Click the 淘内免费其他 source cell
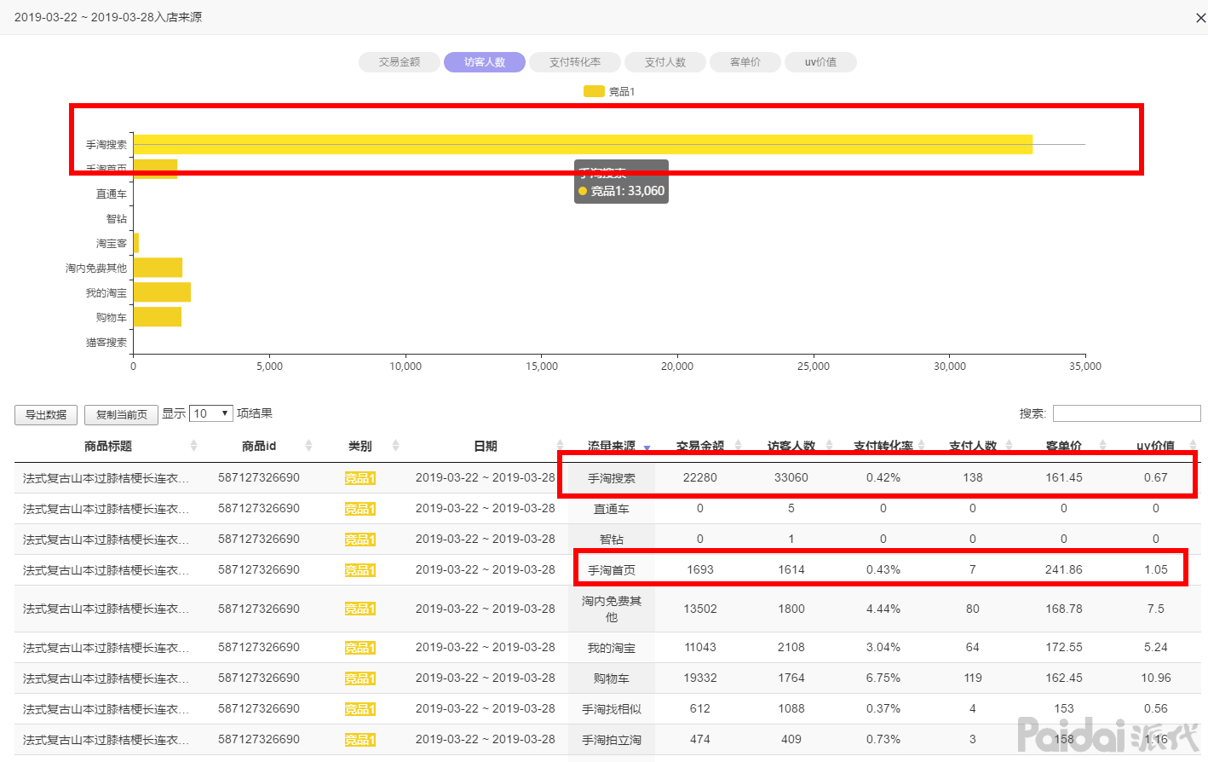The image size is (1208, 762). (x=612, y=609)
